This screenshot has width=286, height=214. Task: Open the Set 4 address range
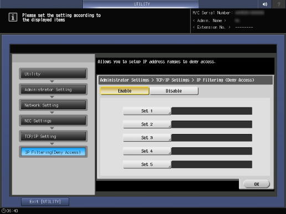coord(147,151)
